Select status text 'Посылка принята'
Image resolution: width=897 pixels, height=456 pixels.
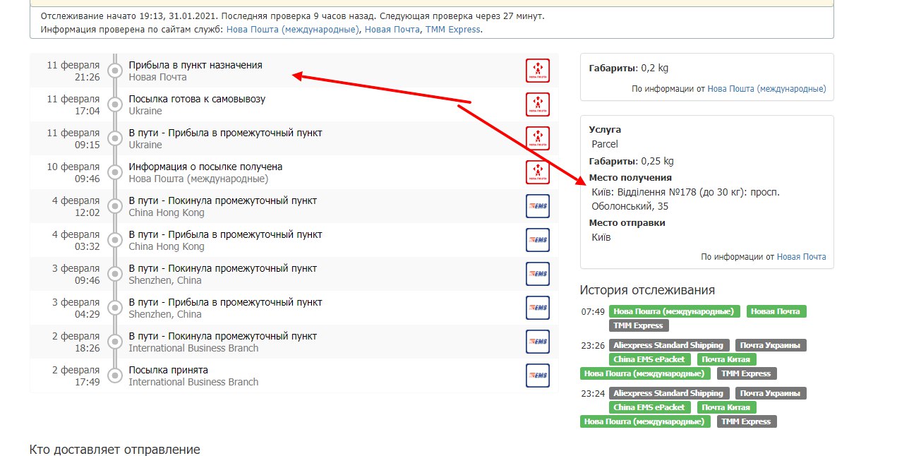pos(168,370)
